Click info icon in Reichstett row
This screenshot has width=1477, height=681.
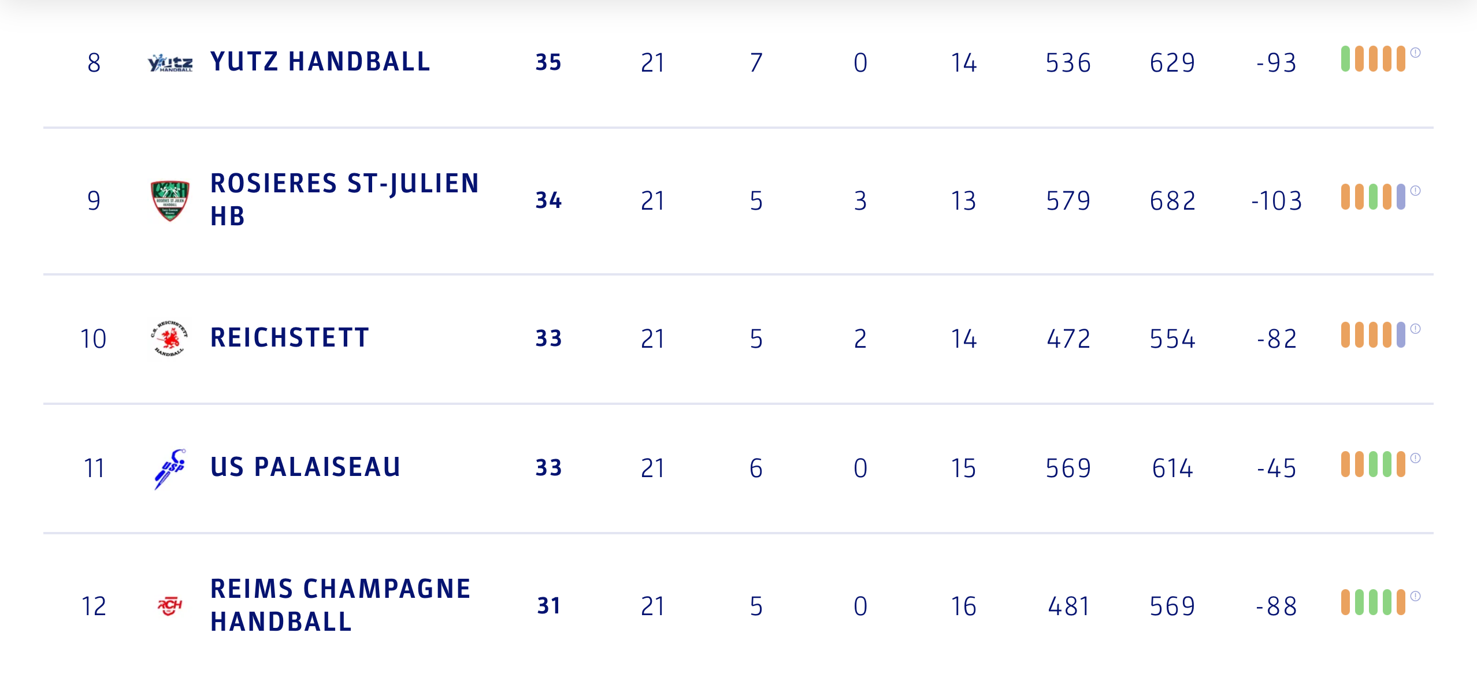coord(1415,329)
